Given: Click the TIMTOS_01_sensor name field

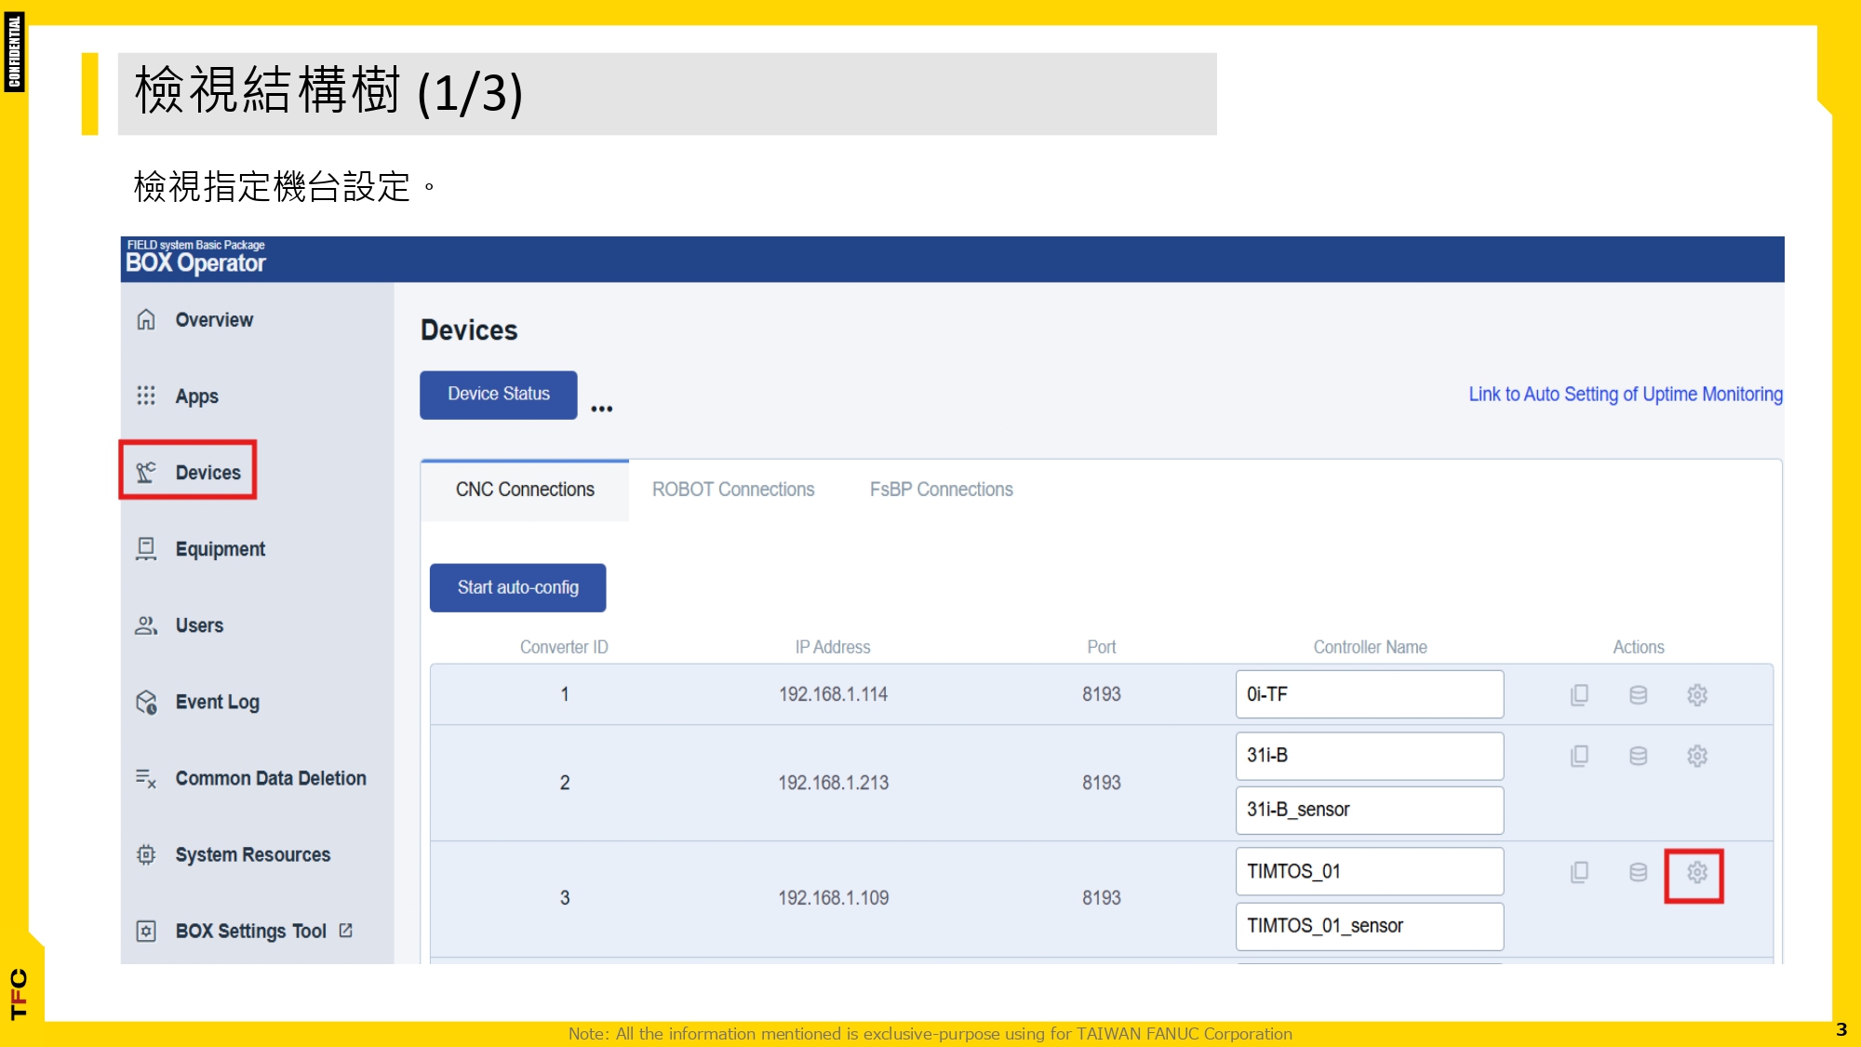Looking at the screenshot, I should pos(1369,926).
